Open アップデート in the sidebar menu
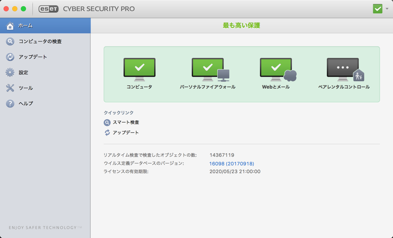Screen dimensions: 393x238 click(x=45, y=57)
